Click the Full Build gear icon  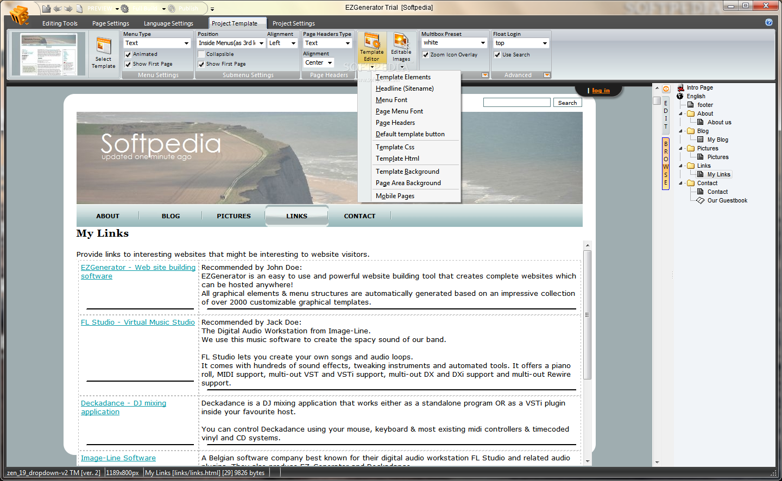point(125,9)
